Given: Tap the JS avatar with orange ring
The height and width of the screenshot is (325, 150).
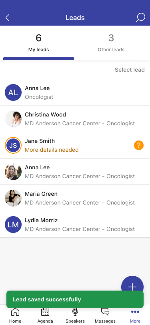Looking at the screenshot, I should (13, 145).
